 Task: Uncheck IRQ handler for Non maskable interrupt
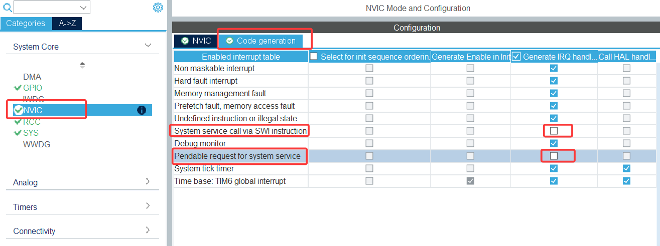554,68
